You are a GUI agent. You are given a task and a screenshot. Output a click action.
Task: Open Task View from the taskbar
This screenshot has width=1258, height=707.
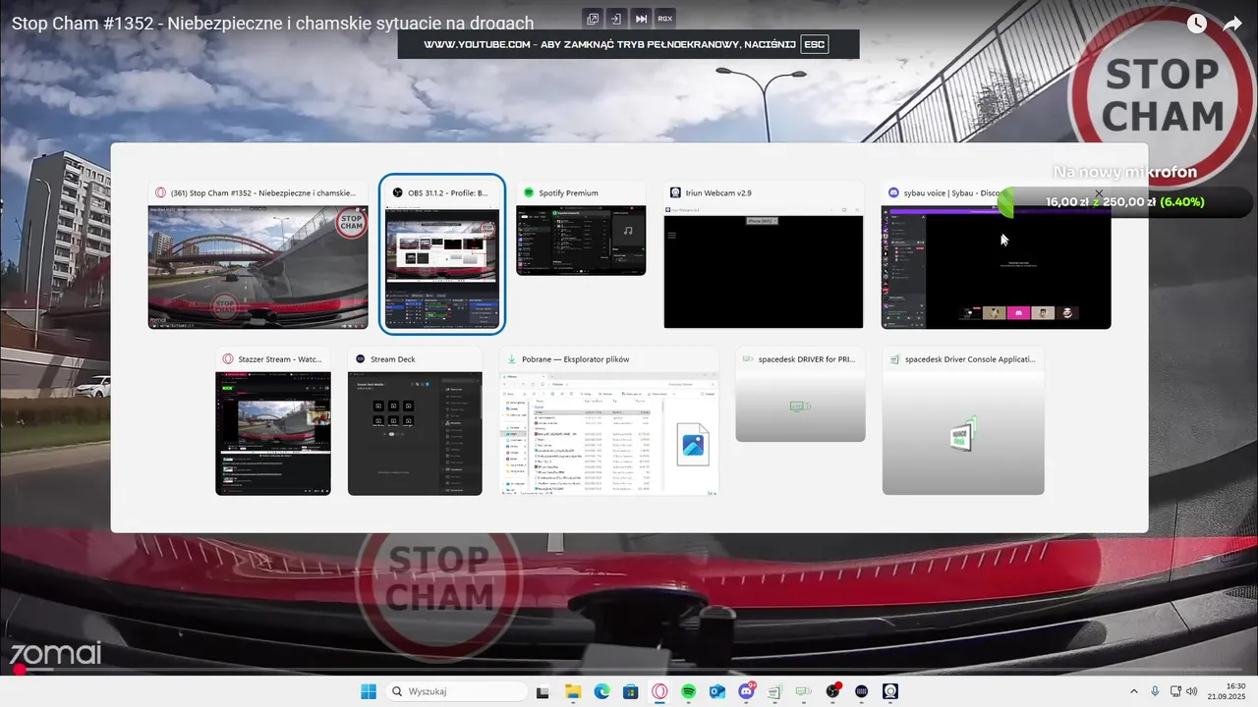pyautogui.click(x=543, y=691)
